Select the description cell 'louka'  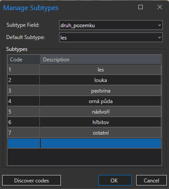pos(101,80)
